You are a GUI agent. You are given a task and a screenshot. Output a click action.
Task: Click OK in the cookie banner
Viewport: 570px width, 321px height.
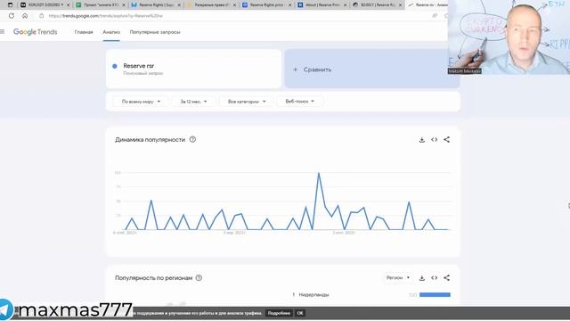pyautogui.click(x=300, y=313)
